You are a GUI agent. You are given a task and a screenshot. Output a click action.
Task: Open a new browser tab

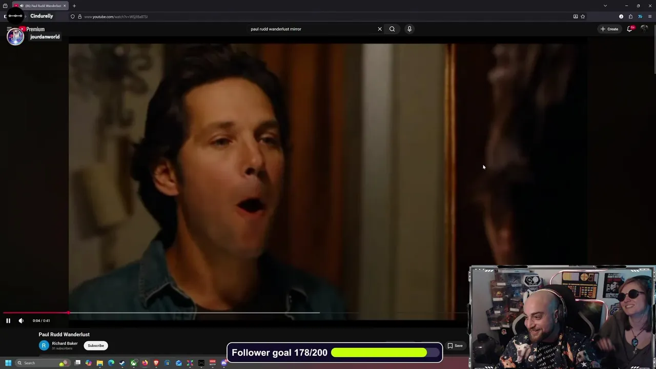74,6
